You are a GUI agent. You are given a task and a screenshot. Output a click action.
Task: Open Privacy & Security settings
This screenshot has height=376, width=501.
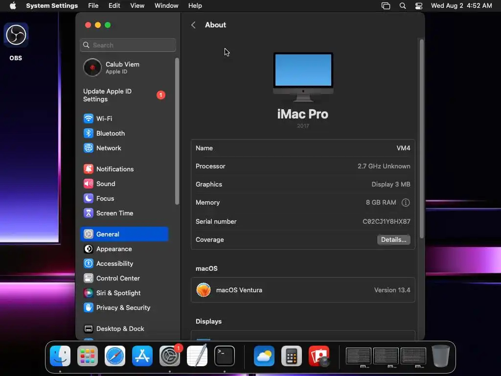[x=124, y=307]
